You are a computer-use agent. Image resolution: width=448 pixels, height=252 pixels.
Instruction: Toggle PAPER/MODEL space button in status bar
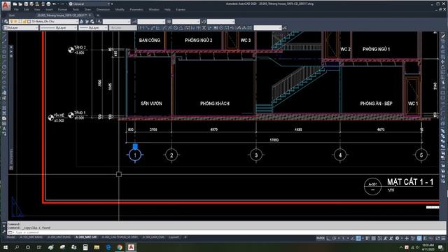click(321, 238)
